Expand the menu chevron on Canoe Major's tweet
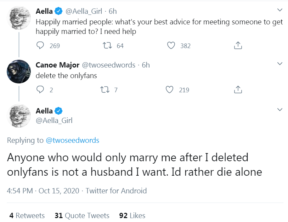Screen dimensions: 288x222 point(279,64)
